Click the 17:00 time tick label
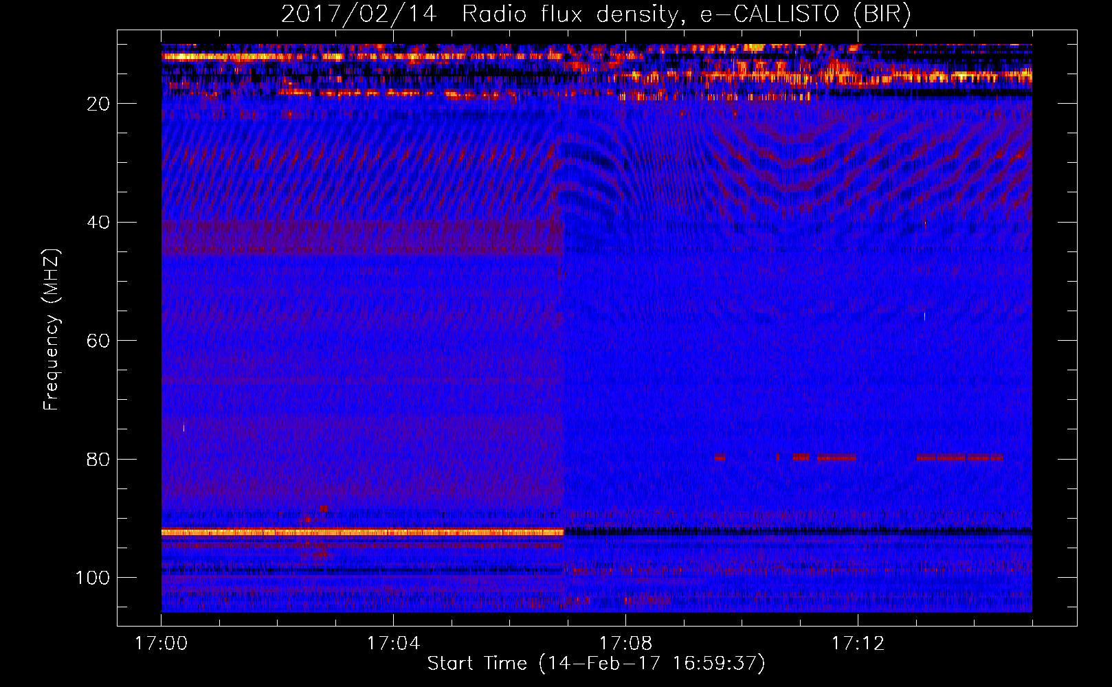 (161, 644)
